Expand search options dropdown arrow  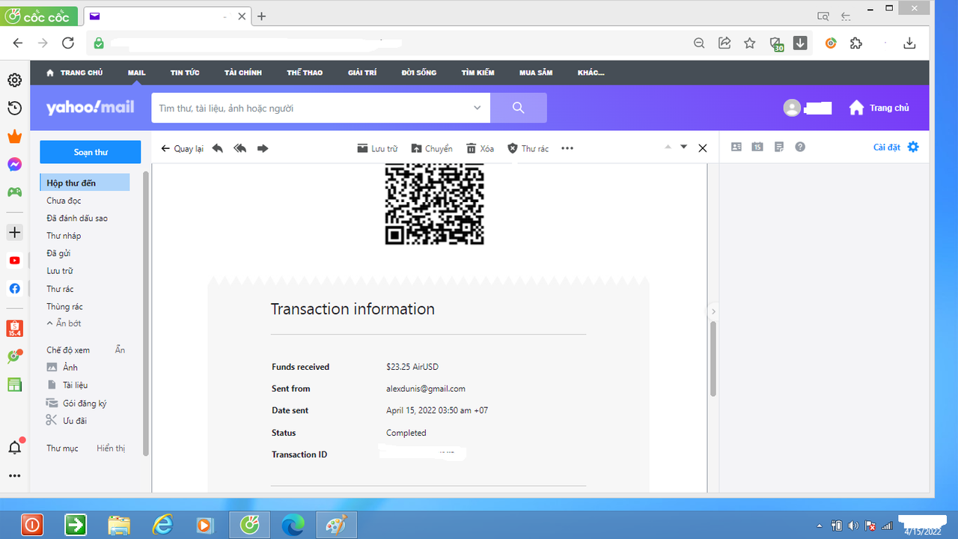point(477,108)
